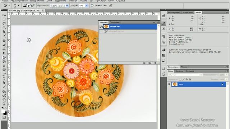The image size is (230, 129).
Task: Hide the Фон layer visibility eye
Action: [169, 84]
